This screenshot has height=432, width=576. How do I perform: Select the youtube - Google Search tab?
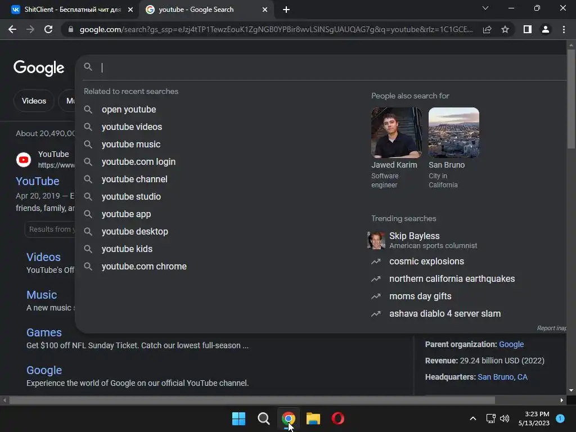[x=206, y=10]
